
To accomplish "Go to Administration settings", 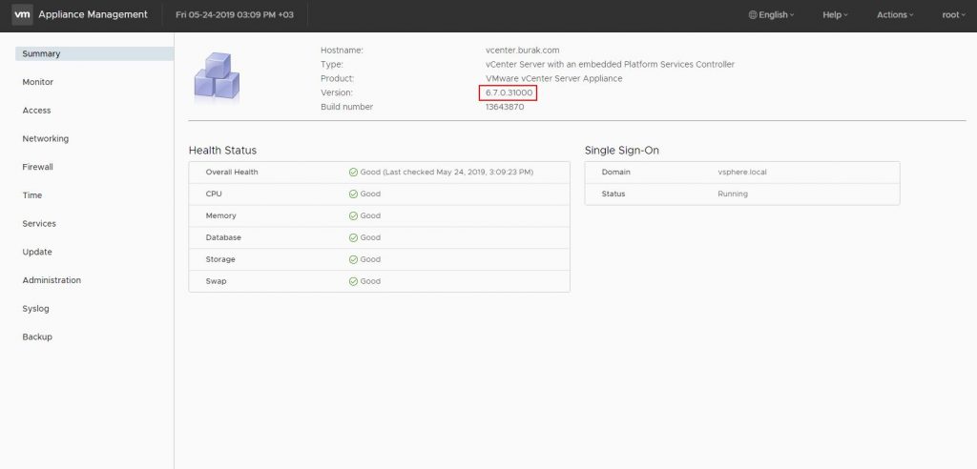I will (x=52, y=279).
